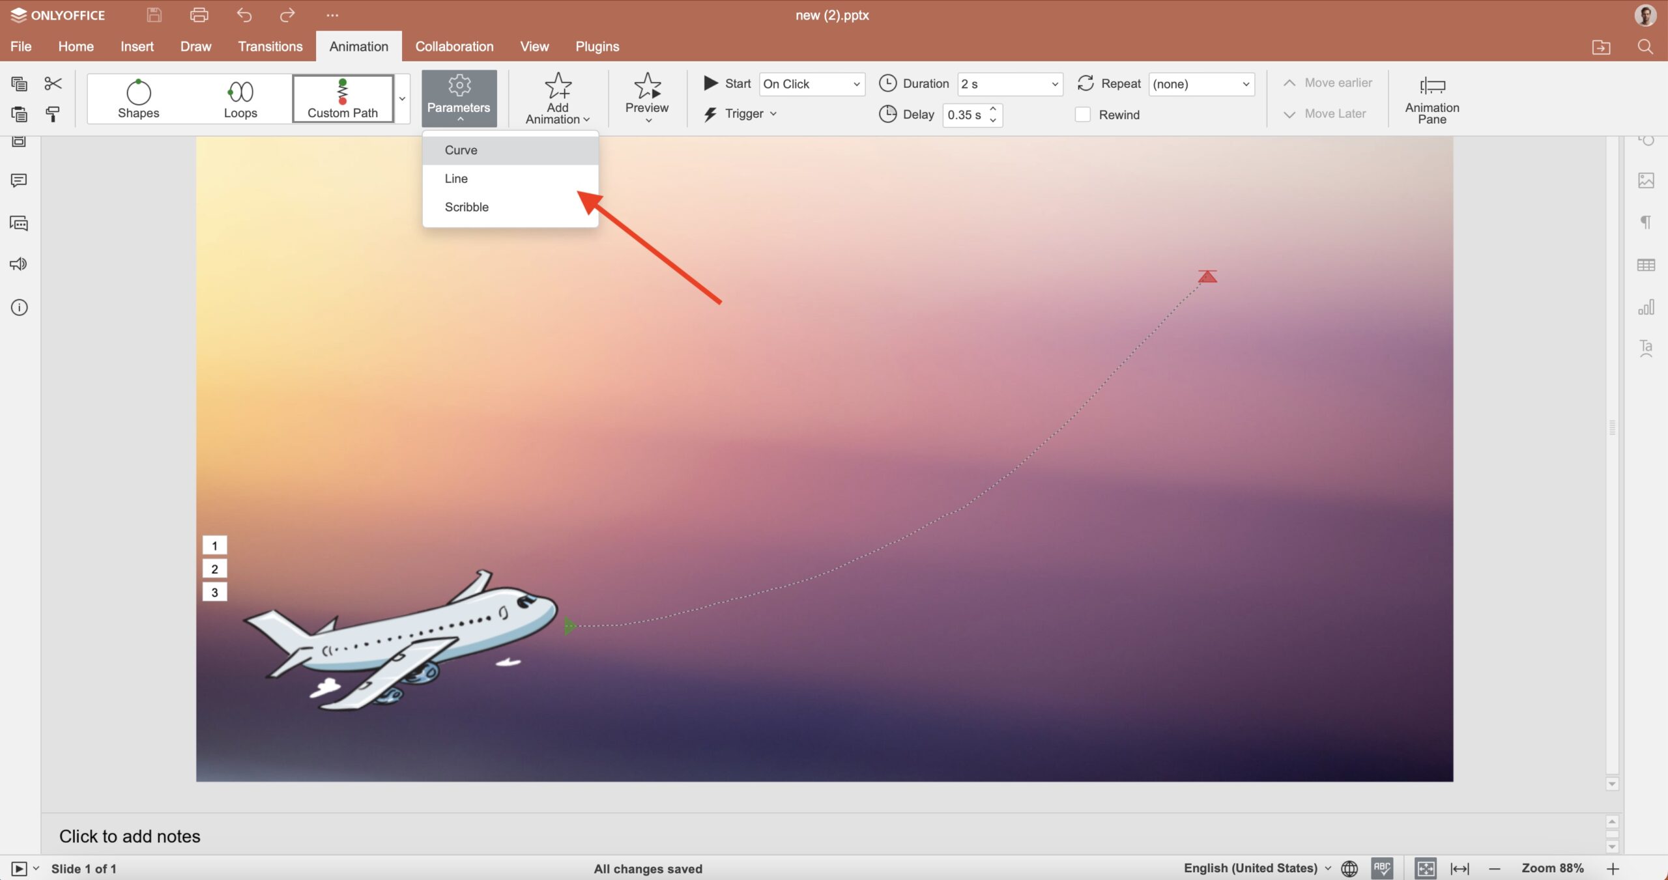Open the Chat panel in sidebar
This screenshot has height=880, width=1668.
pyautogui.click(x=19, y=223)
